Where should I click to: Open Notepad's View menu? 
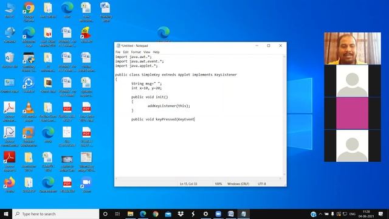click(146, 52)
